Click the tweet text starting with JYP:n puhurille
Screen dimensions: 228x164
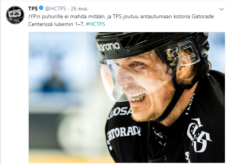(x=121, y=20)
